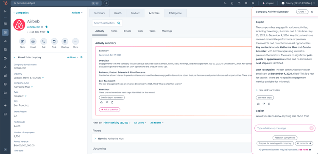Screen dimensions: 318x154
Task: Send the Copilot follow-up message
Action: pyautogui.click(x=312, y=128)
